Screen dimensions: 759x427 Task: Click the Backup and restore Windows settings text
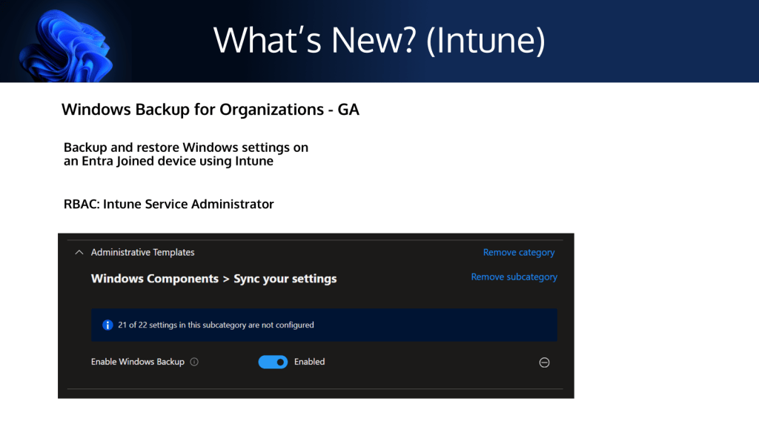coord(185,148)
